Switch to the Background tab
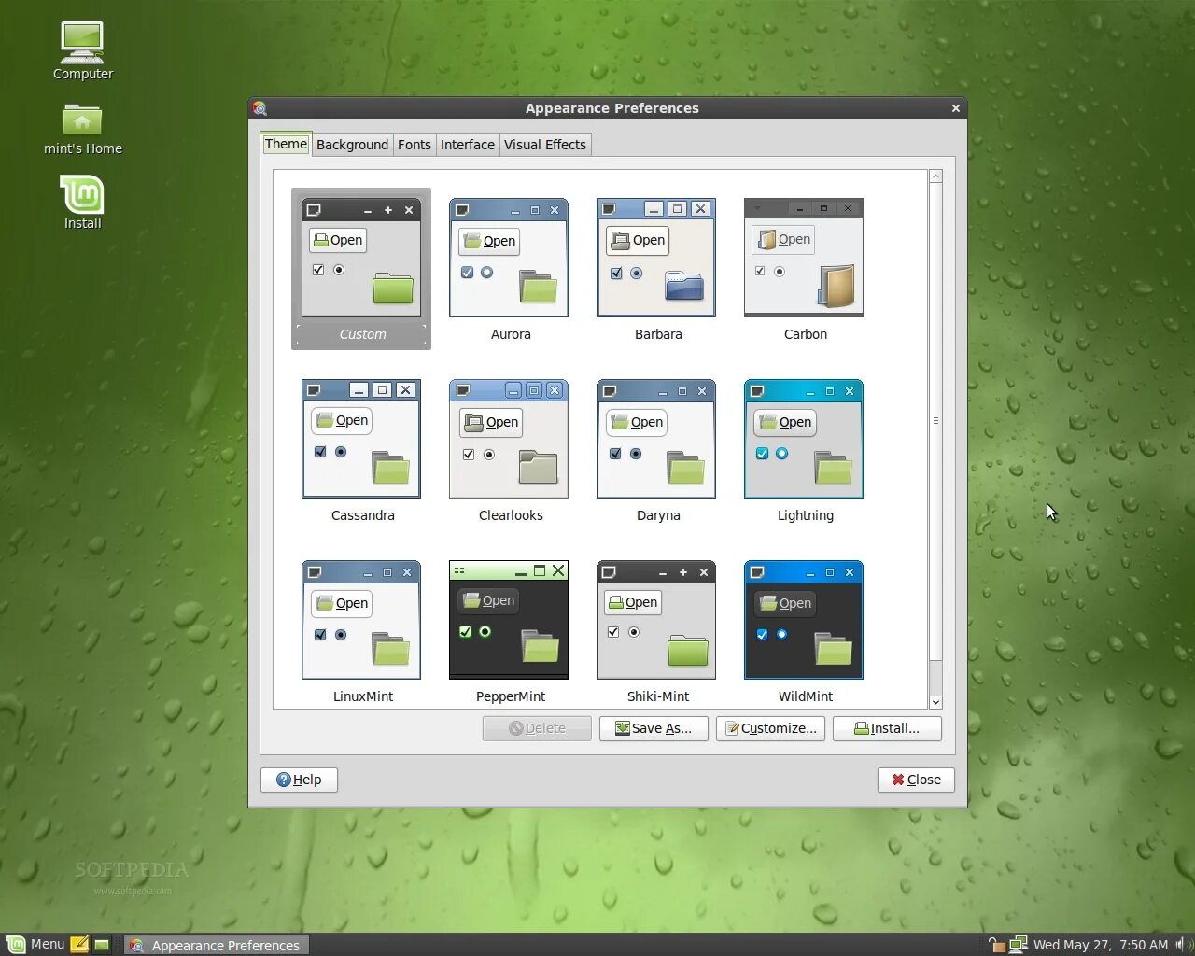The width and height of the screenshot is (1195, 956). [x=352, y=144]
